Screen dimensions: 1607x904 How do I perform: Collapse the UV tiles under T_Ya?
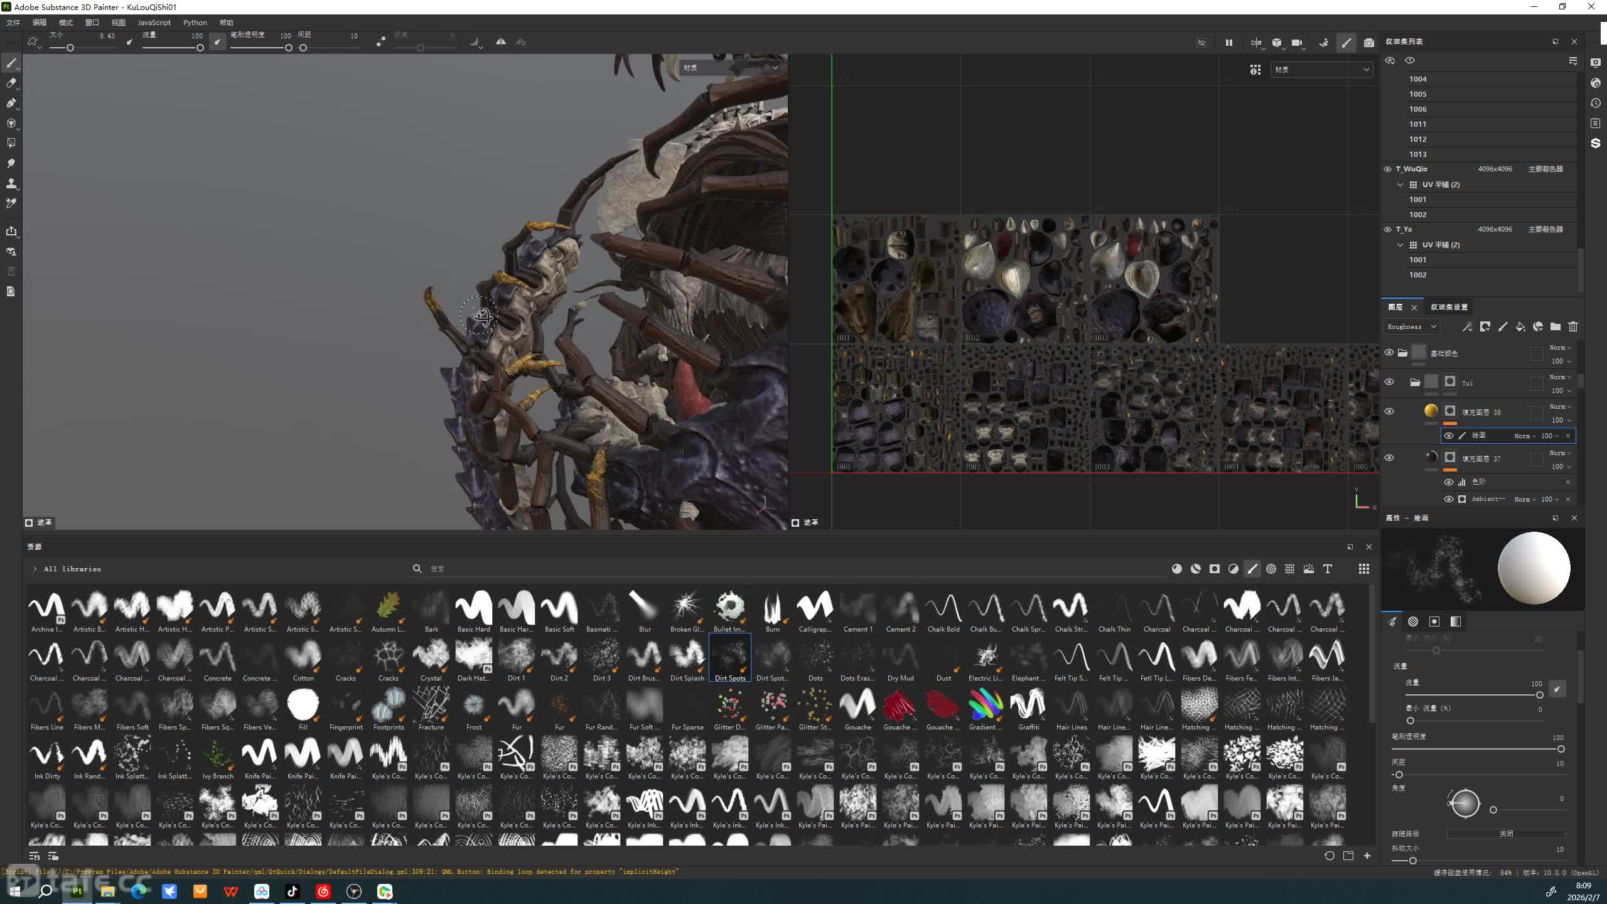click(1400, 245)
